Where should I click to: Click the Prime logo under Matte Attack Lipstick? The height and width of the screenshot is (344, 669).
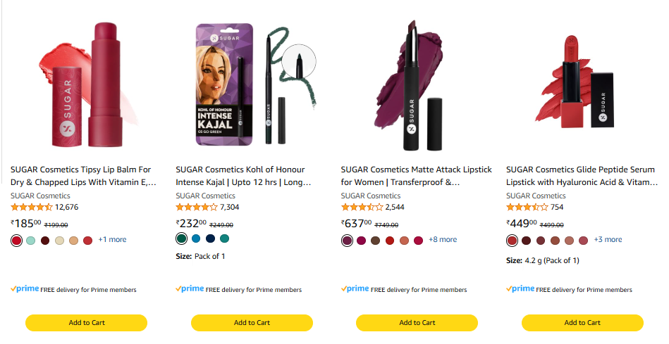[355, 289]
